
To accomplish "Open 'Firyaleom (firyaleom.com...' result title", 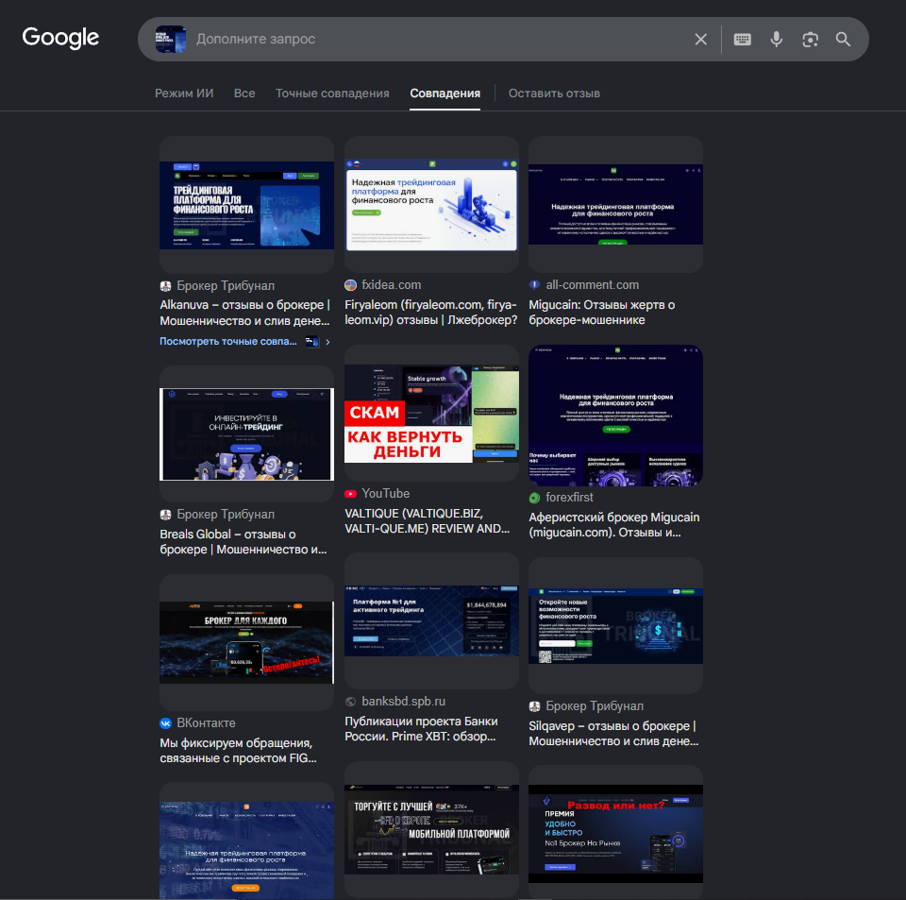I will click(431, 313).
